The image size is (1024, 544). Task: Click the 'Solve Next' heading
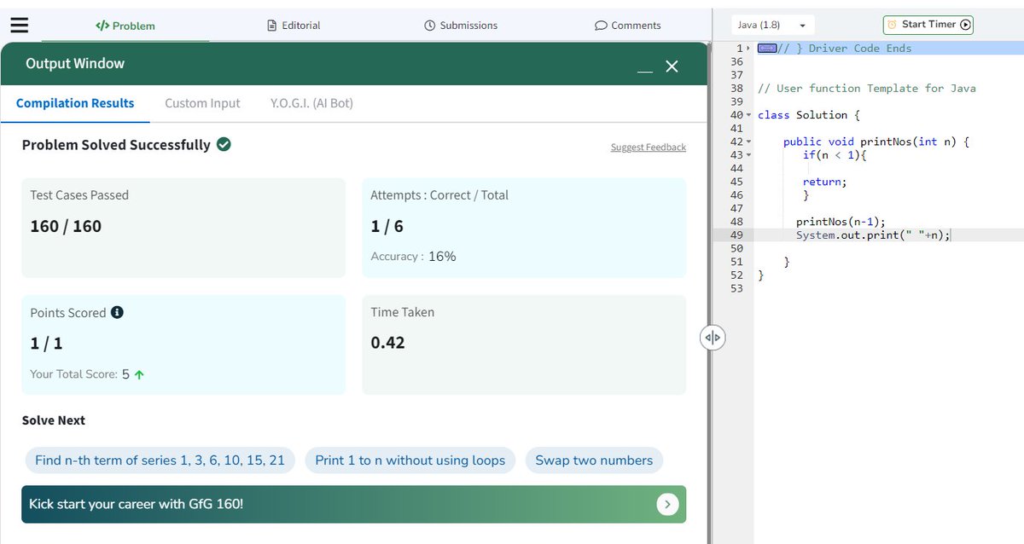click(54, 420)
